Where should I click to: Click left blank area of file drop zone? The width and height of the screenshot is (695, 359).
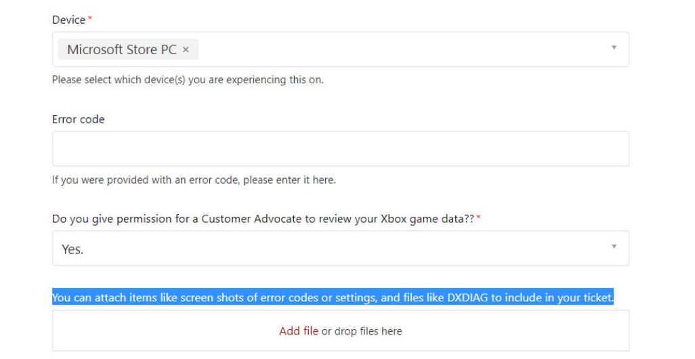[164, 331]
